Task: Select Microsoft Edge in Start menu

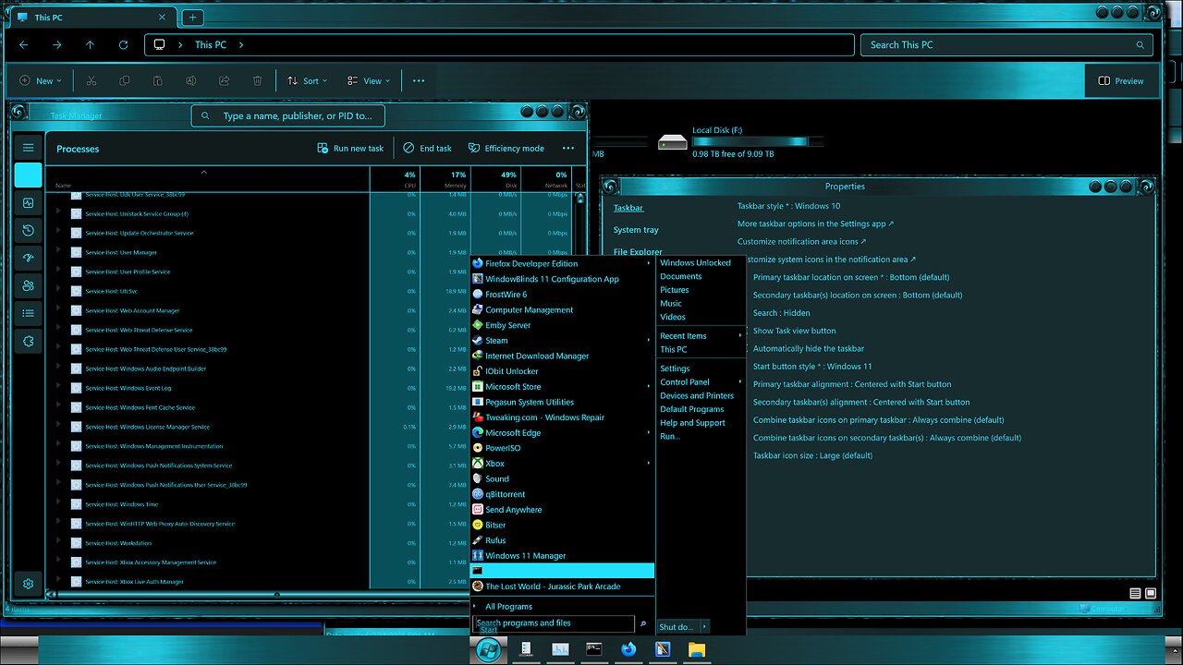Action: (562, 432)
